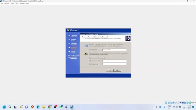Screen dimensions: 196x110
Task: Open the weather widgets icon
Action: (x=21, y=107)
